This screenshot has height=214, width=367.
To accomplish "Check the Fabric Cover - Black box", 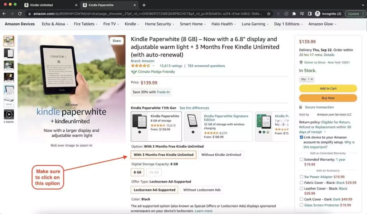I will pos(301,183).
